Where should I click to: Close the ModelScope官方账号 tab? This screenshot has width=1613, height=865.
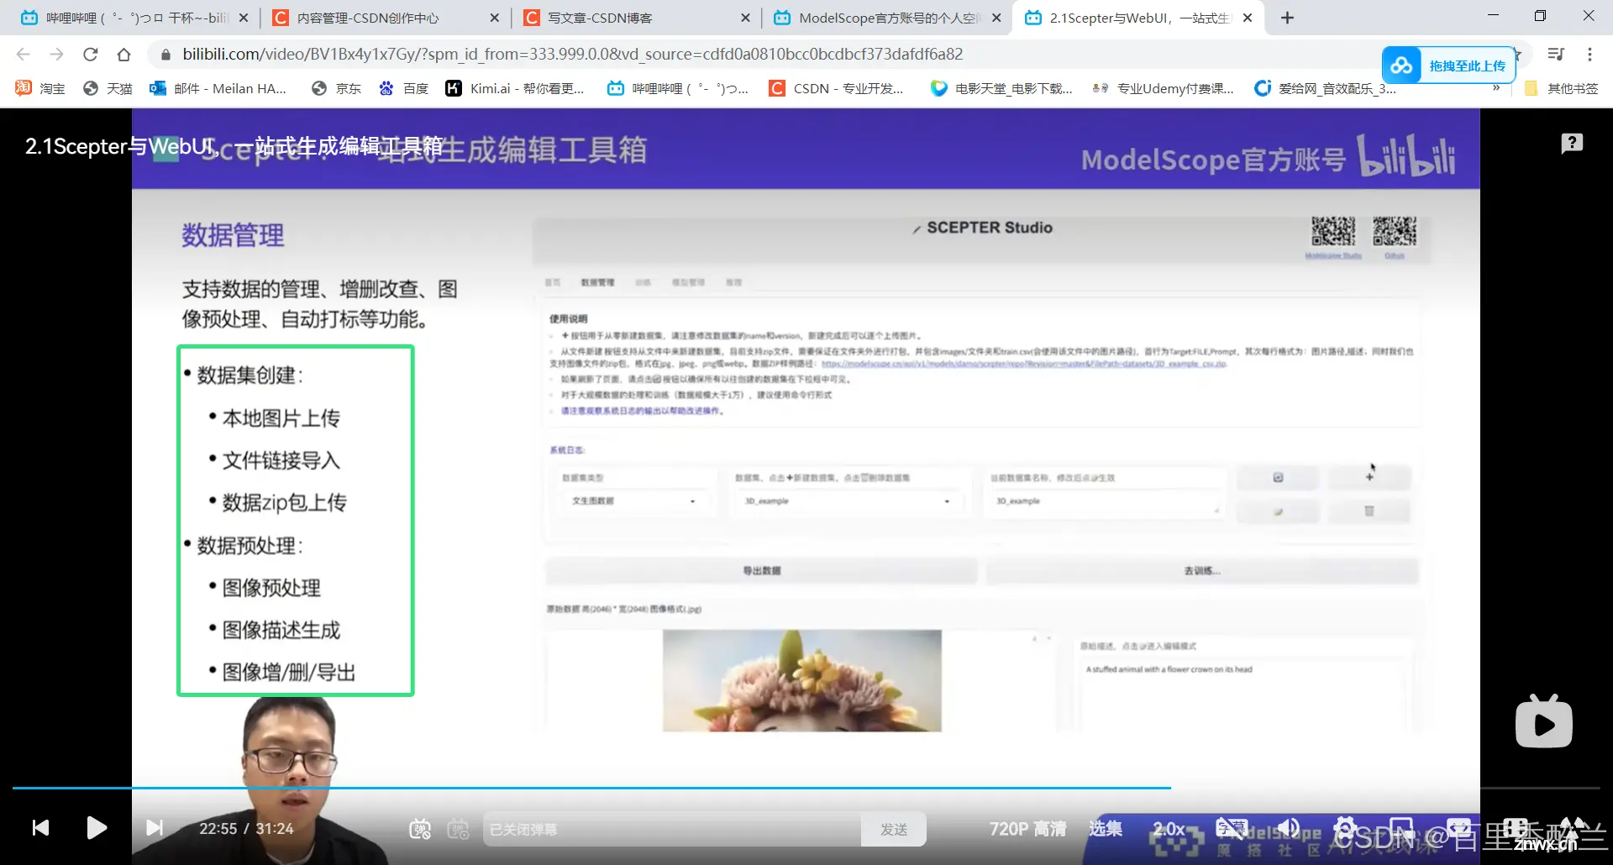996,18
